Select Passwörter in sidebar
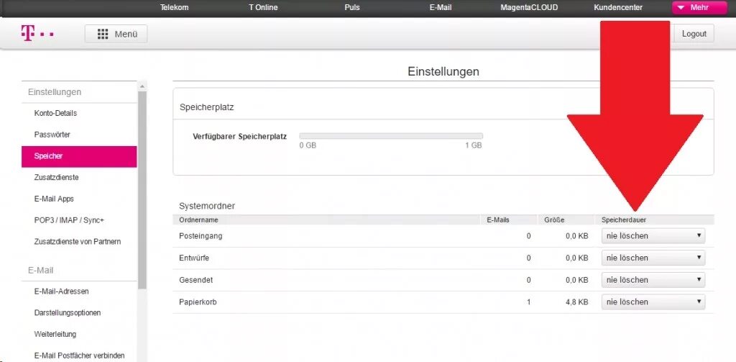This screenshot has width=736, height=362. click(52, 135)
